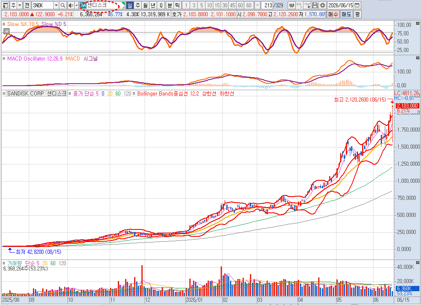The height and width of the screenshot is (305, 421).
Task: Select the tick (틱) chart tab
Action: pos(178,5)
